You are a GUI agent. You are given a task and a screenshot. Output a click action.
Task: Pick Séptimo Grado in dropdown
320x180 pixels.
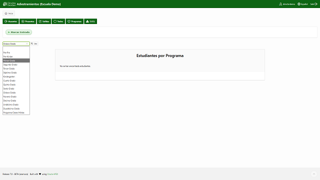pos(16,72)
